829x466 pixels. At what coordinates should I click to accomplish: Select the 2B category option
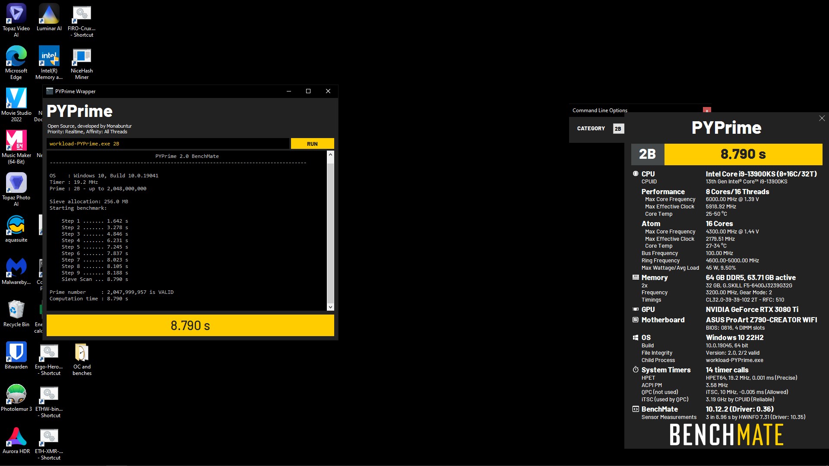tap(618, 129)
